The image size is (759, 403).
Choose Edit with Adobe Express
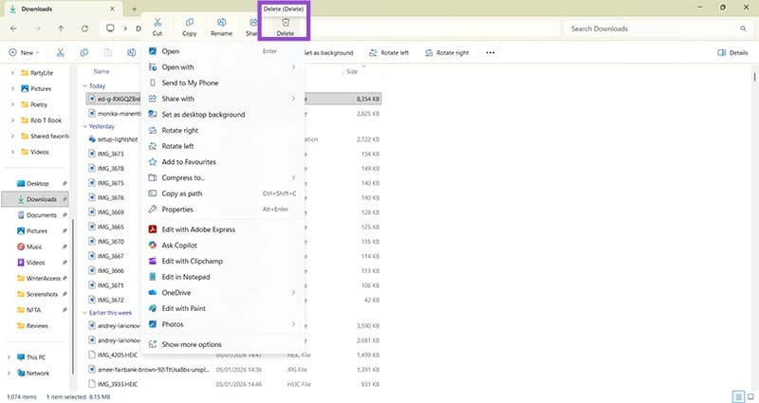[x=223, y=229]
